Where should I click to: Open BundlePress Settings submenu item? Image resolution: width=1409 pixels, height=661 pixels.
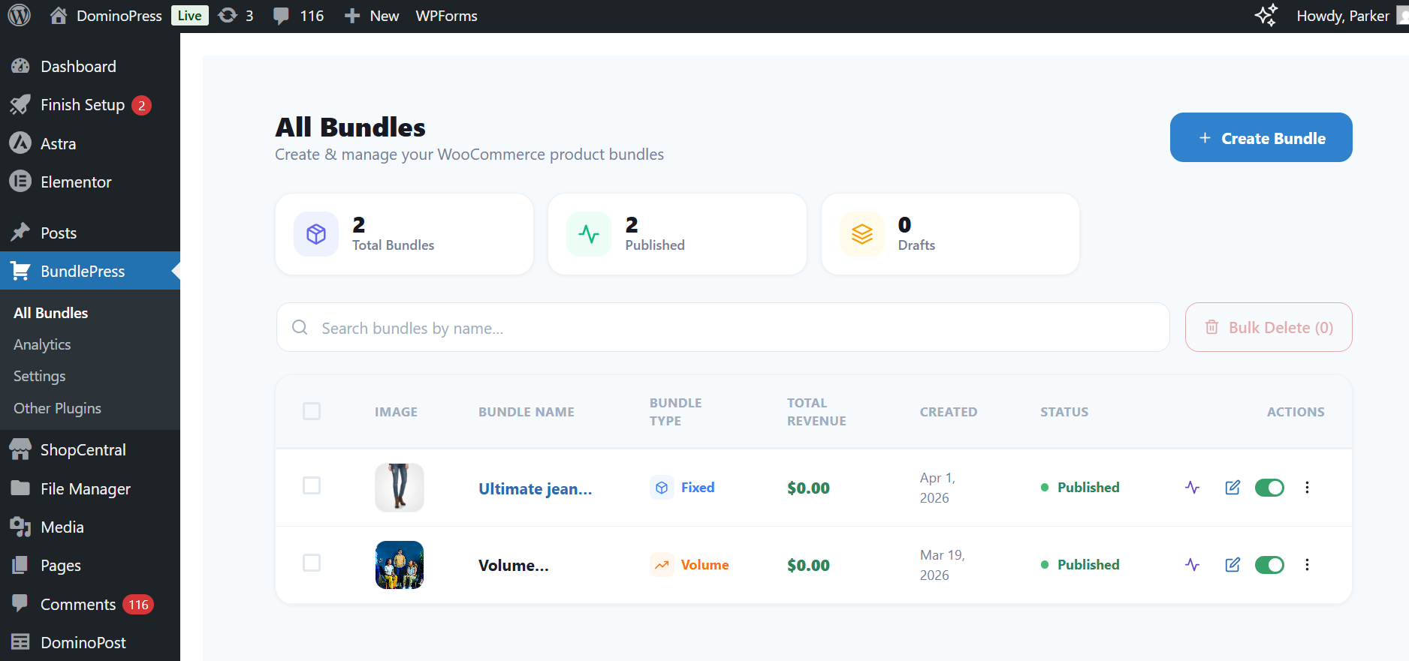click(x=40, y=376)
